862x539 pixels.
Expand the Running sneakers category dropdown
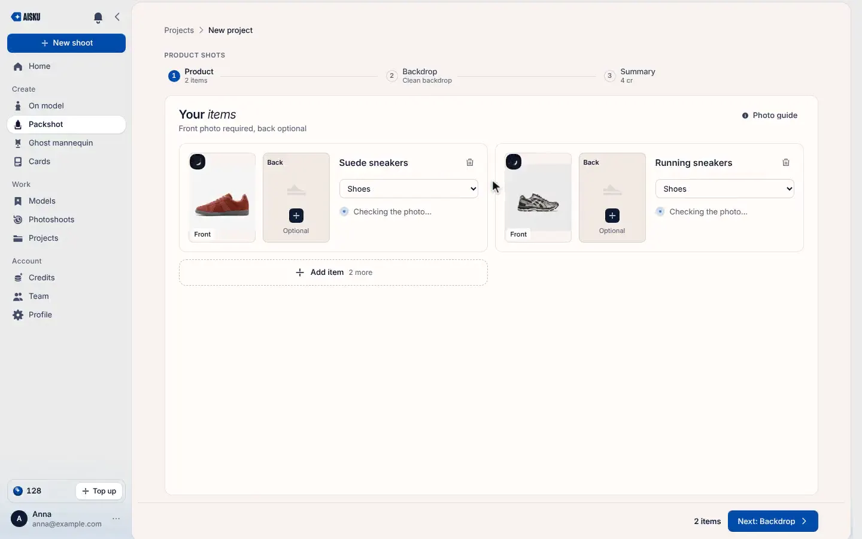(725, 189)
